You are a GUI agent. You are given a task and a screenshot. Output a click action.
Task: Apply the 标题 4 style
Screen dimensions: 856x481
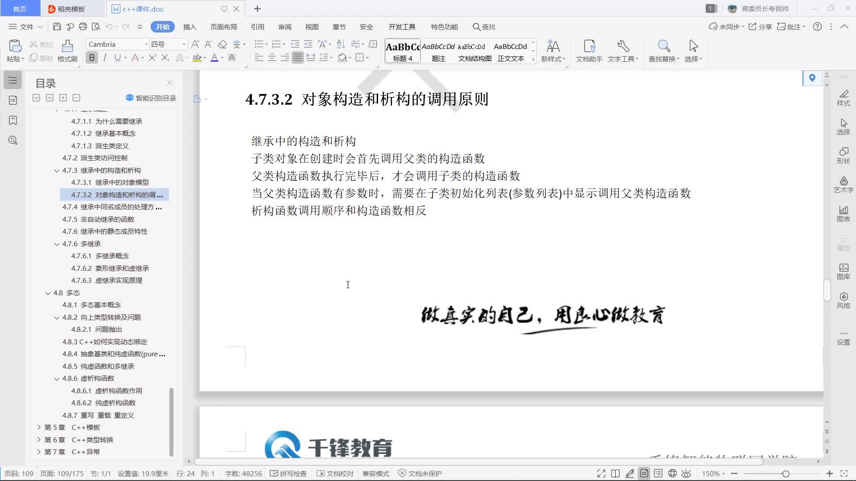(x=403, y=51)
